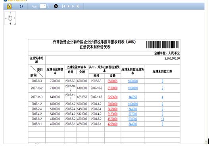Go to the previous page
This screenshot has width=211, height=148.
tap(69, 6)
